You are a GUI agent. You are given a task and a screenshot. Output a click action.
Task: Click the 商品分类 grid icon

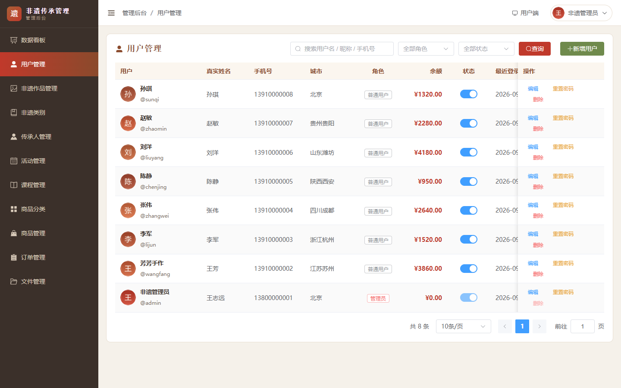[x=14, y=209]
